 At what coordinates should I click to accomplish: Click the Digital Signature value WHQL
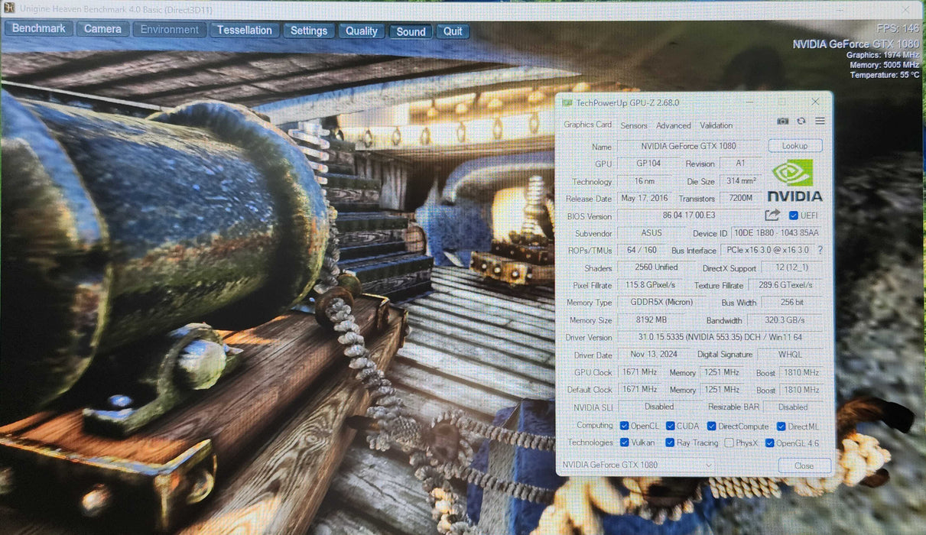790,355
